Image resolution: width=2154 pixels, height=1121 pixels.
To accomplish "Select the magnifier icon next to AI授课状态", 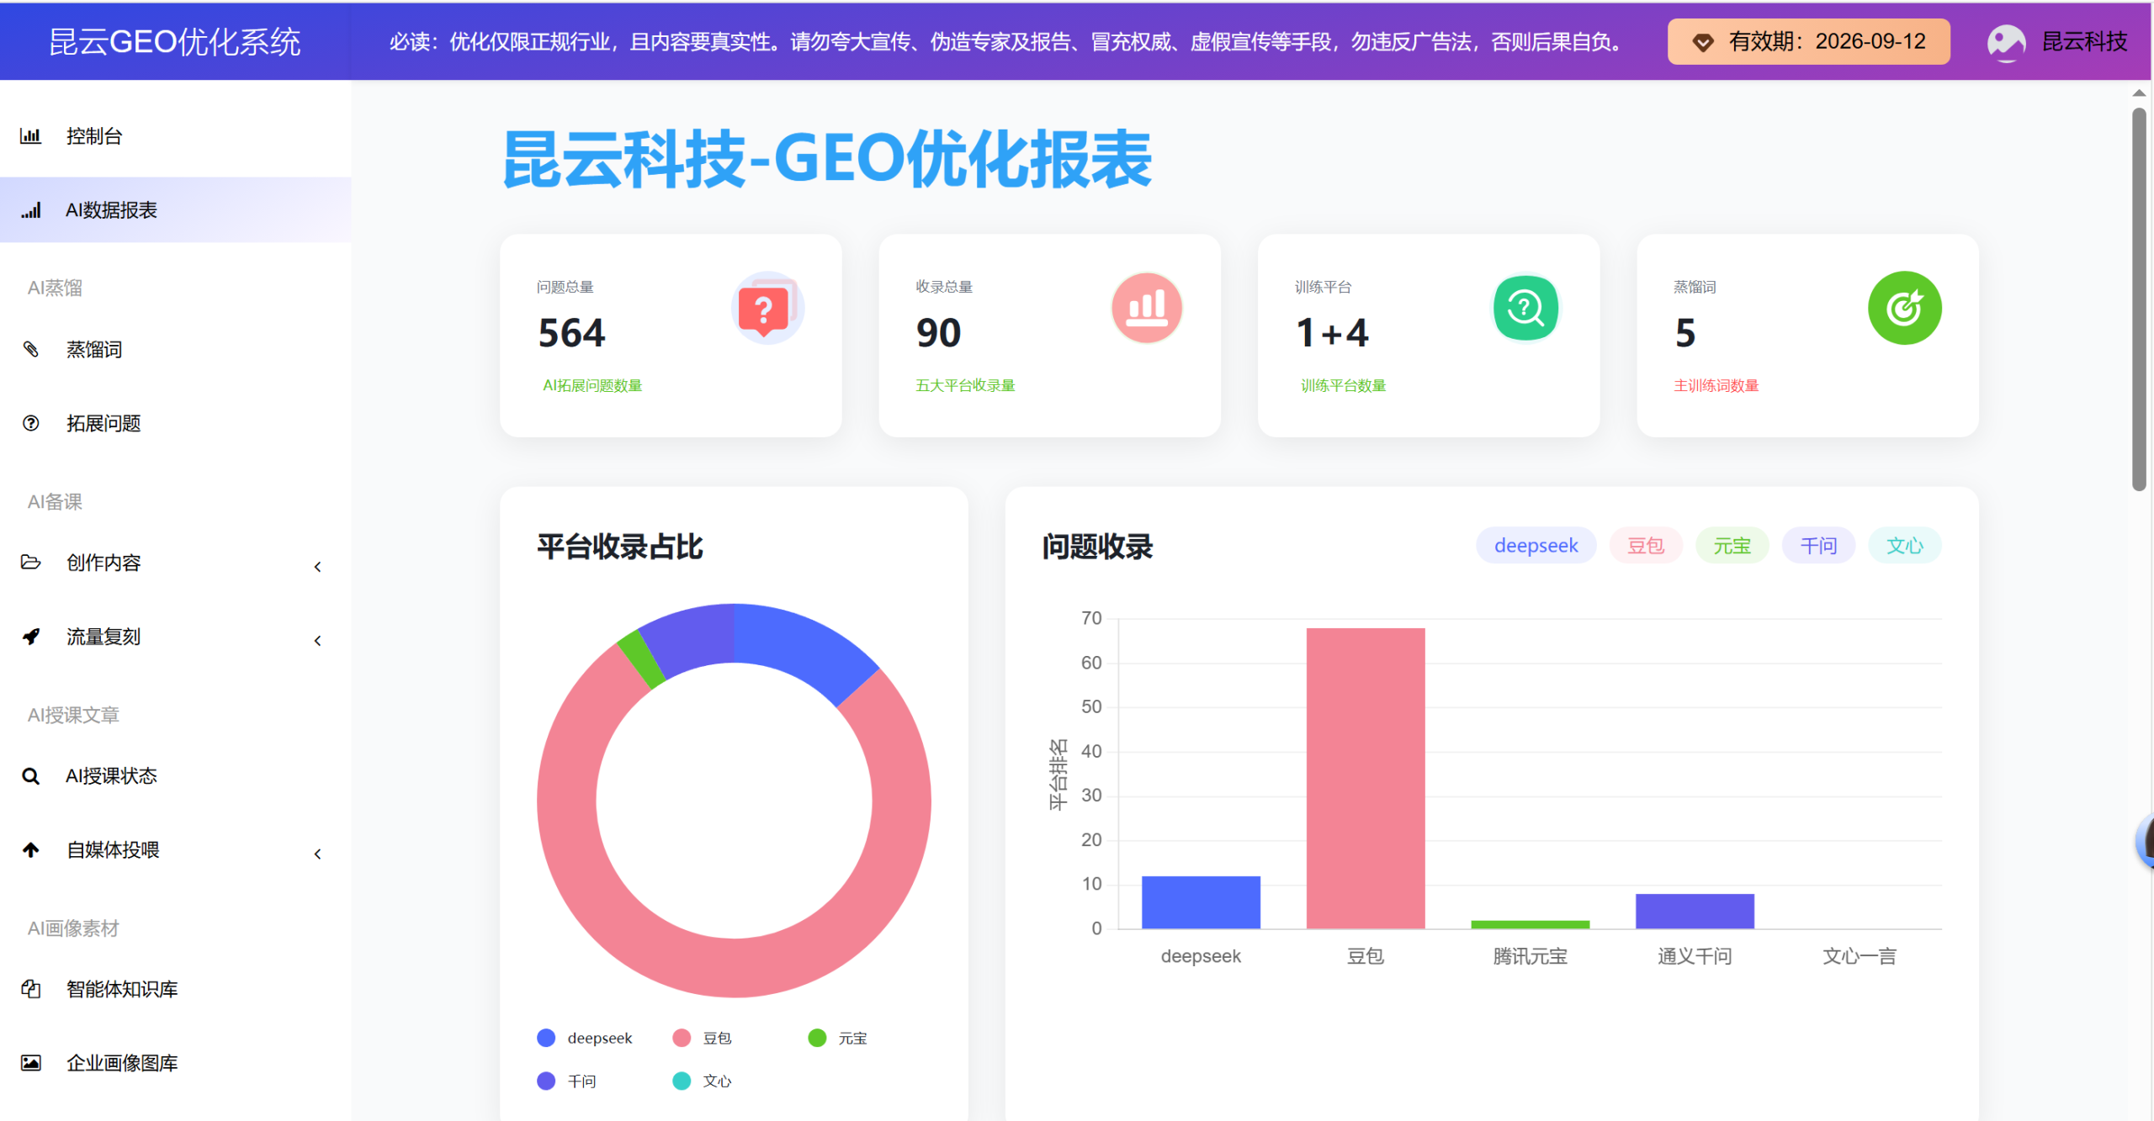I will click(x=31, y=775).
